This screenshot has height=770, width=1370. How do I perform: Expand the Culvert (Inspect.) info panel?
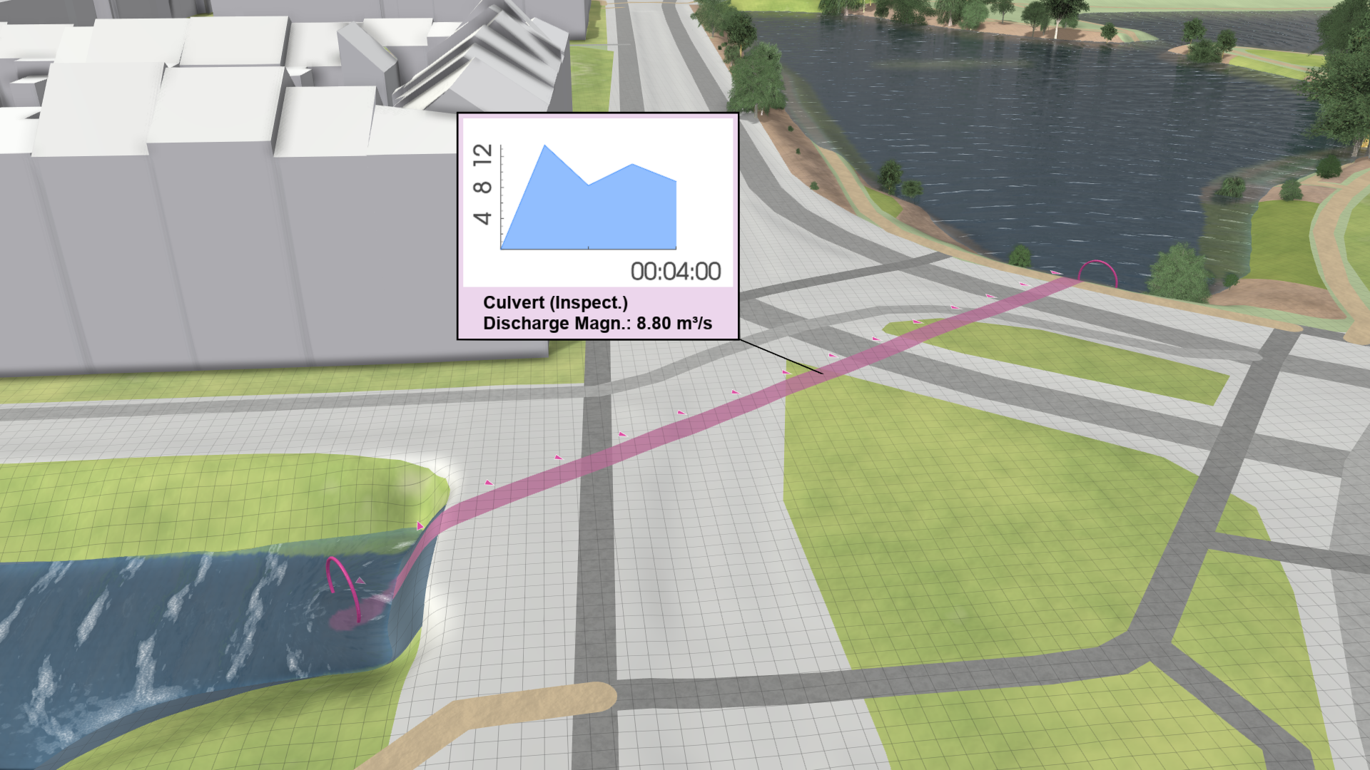(x=599, y=314)
